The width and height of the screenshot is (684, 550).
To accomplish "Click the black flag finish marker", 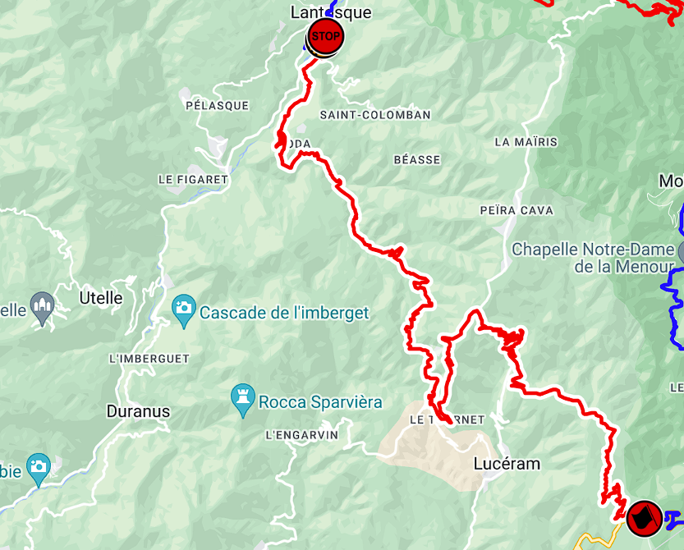I will tap(645, 518).
